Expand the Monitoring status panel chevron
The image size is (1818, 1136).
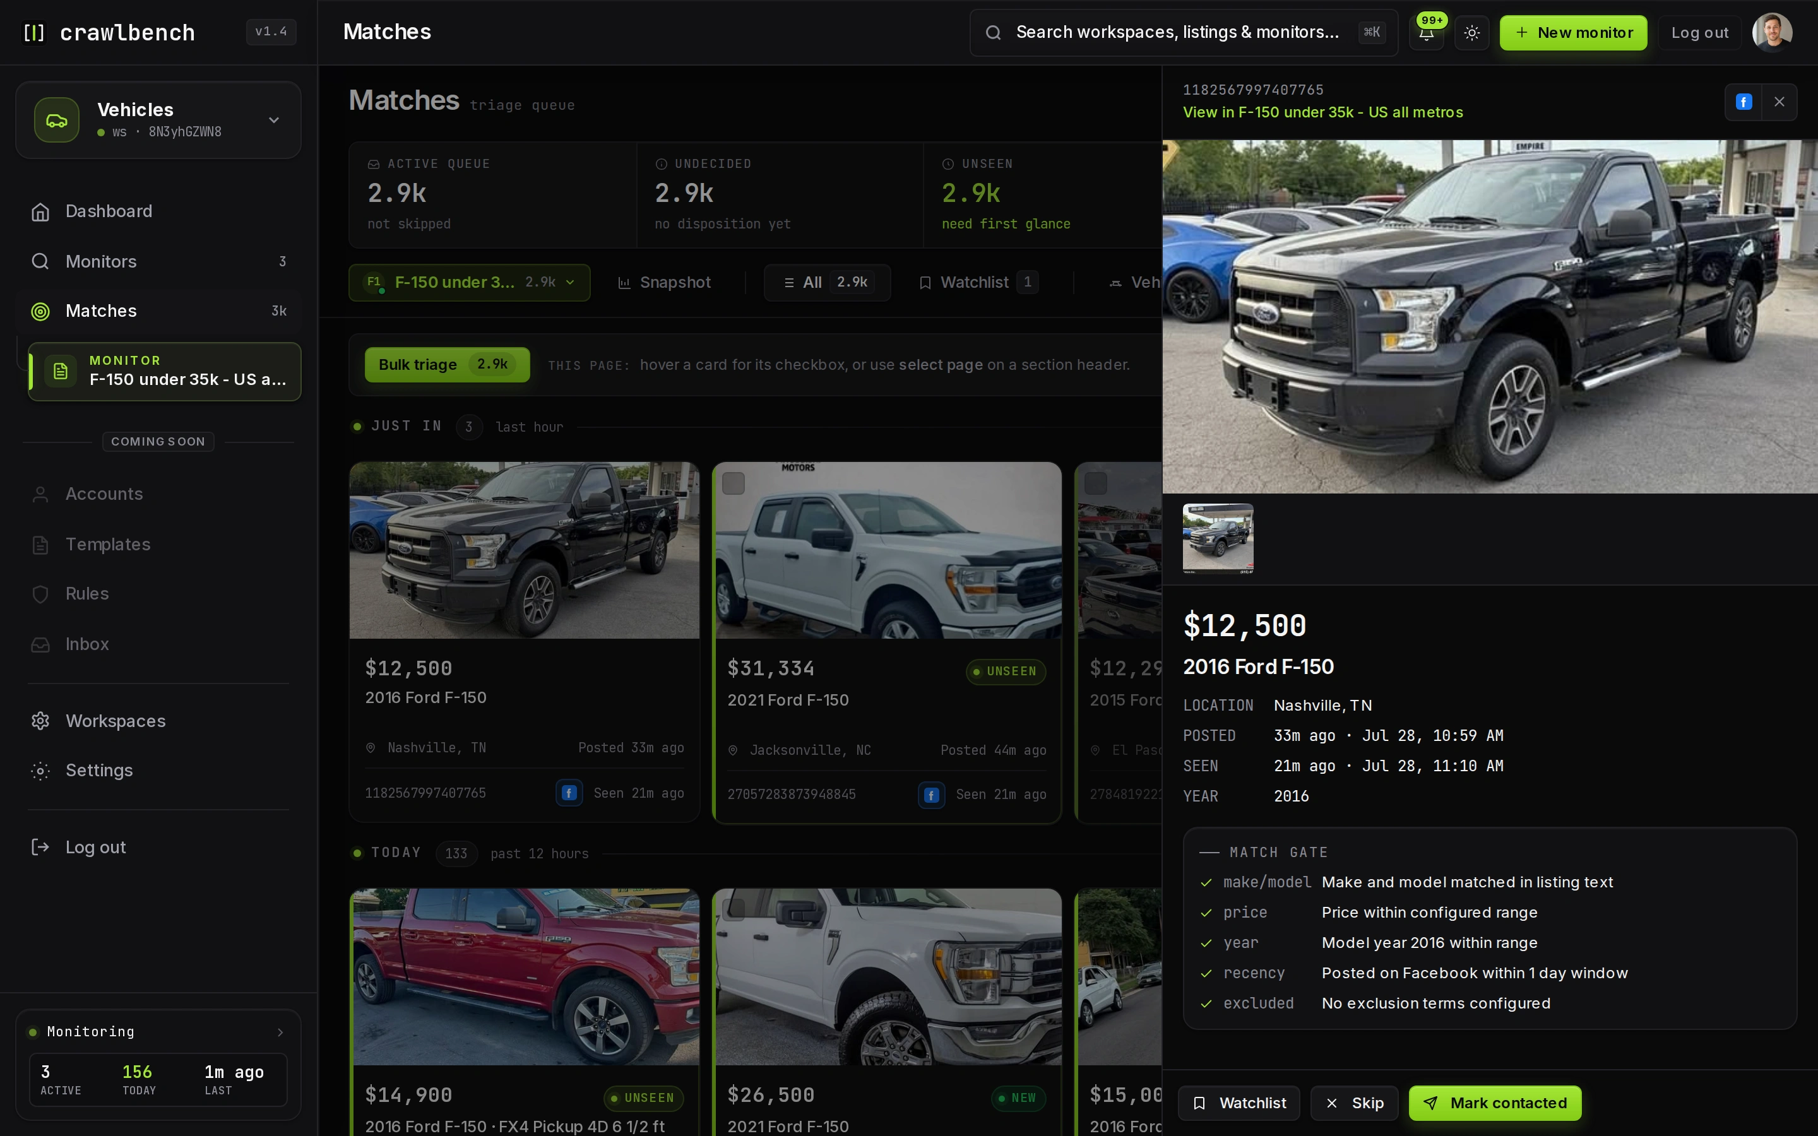pyautogui.click(x=280, y=1032)
